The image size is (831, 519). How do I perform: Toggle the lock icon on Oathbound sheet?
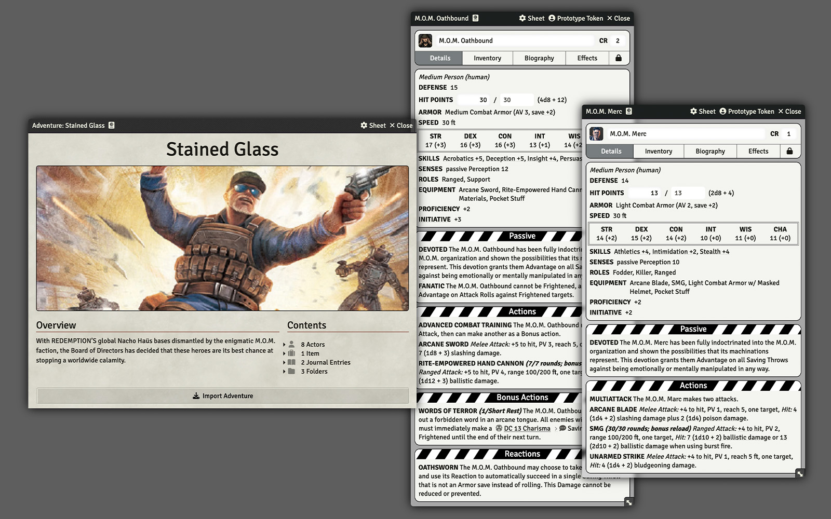click(x=619, y=58)
